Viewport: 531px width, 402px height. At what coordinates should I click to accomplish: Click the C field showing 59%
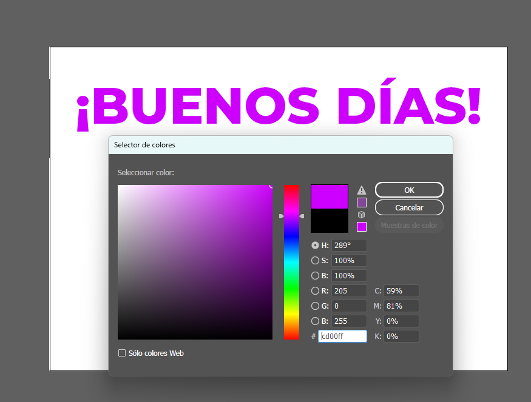(401, 290)
